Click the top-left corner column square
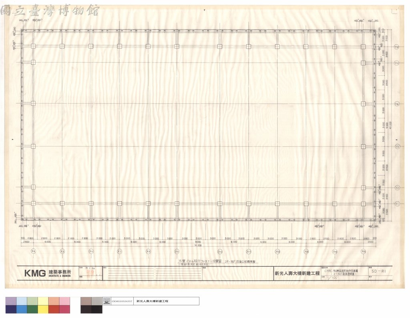 coord(33,46)
